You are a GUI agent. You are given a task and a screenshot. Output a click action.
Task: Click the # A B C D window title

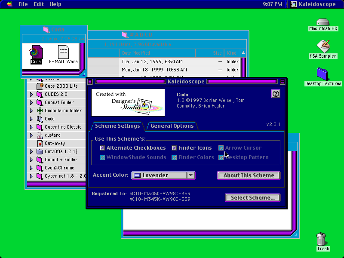(x=141, y=35)
